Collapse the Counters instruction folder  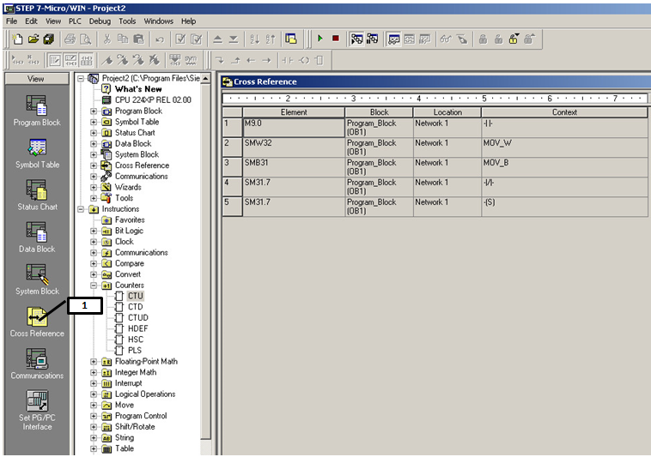point(94,286)
